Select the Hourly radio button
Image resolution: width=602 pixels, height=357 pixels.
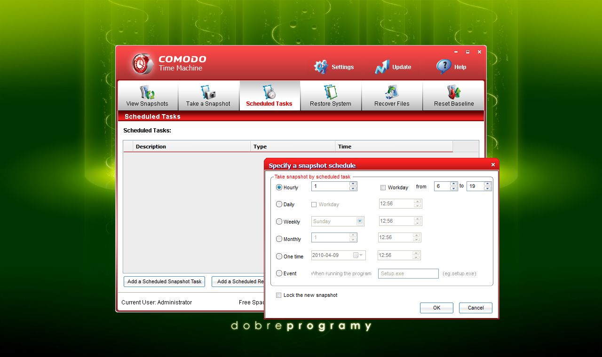[x=279, y=187]
